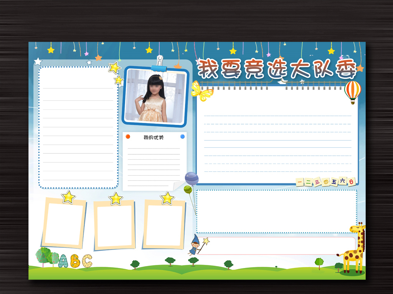Click the yellow star atop the middle photo frame
This screenshot has width=393, height=294.
tap(115, 198)
